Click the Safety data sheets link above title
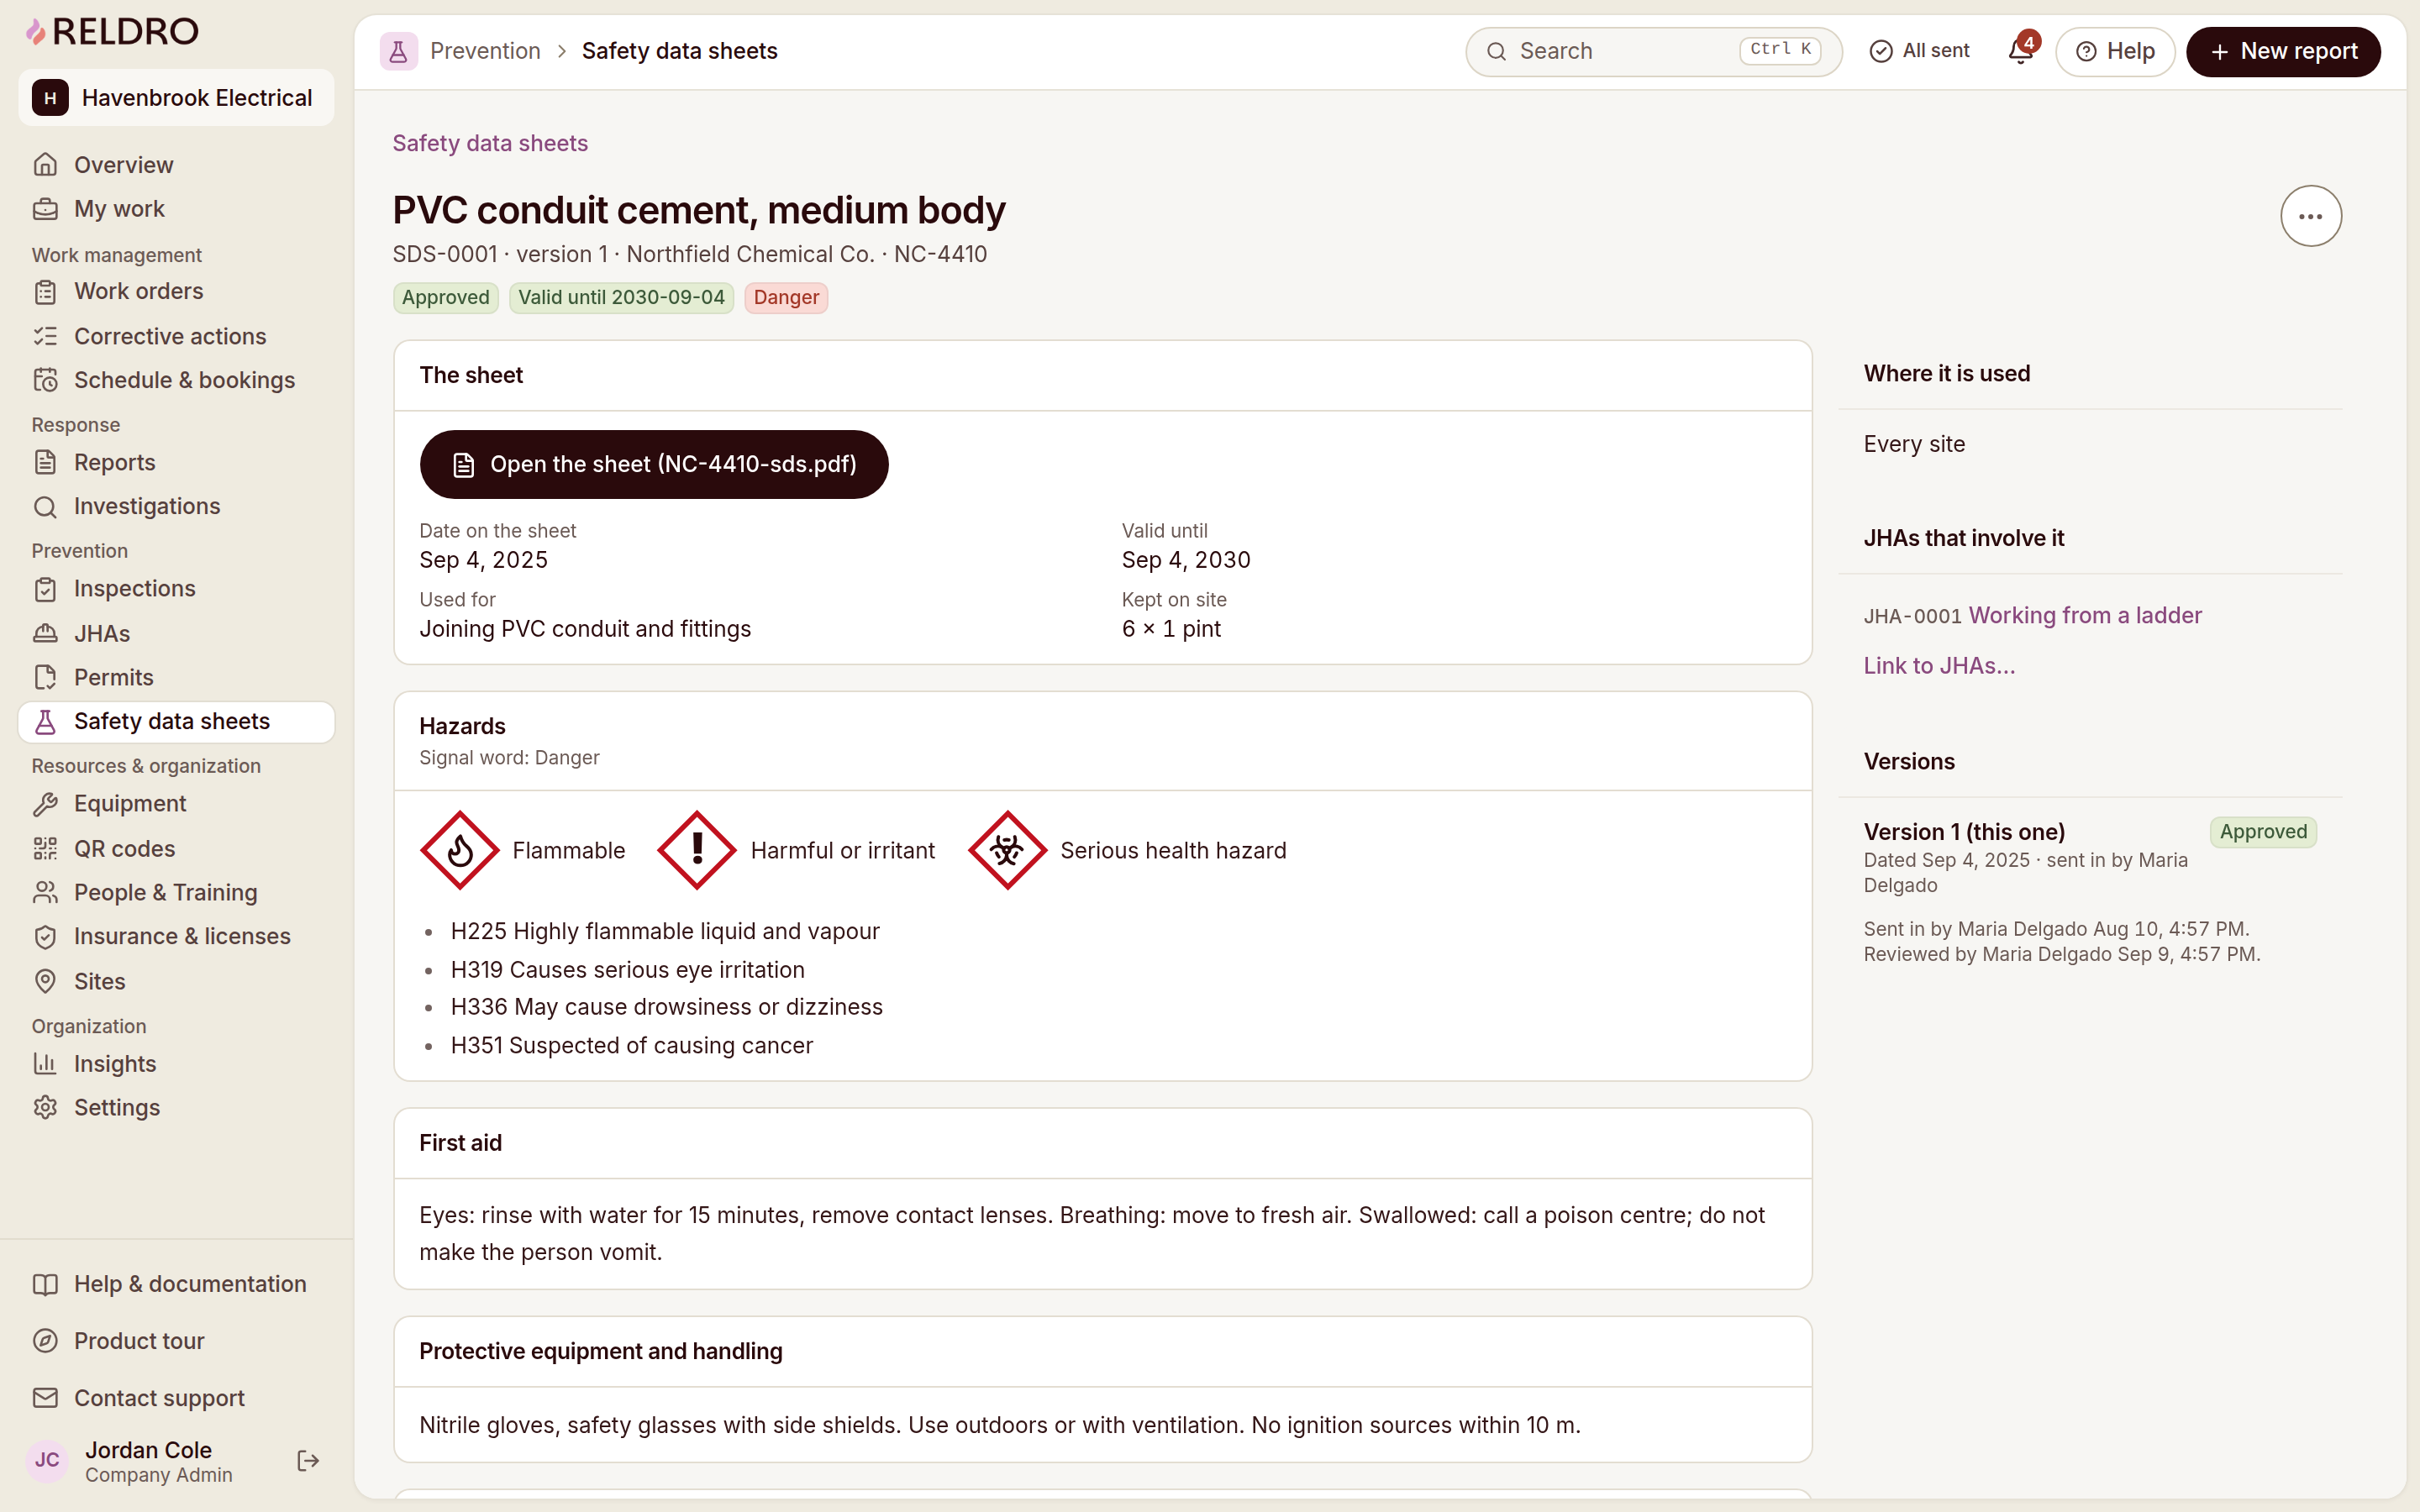This screenshot has height=1512, width=2420. coord(490,143)
